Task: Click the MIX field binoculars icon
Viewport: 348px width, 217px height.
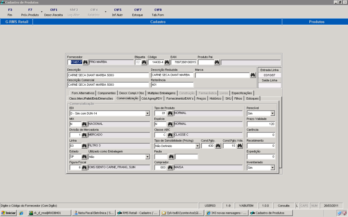Action: [84, 124]
